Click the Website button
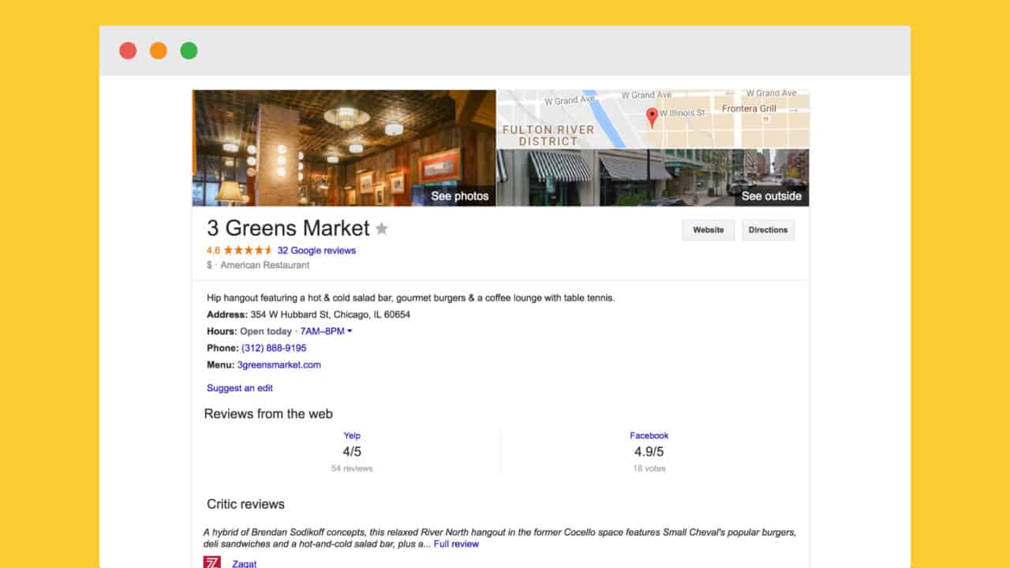Image resolution: width=1010 pixels, height=568 pixels. [708, 230]
